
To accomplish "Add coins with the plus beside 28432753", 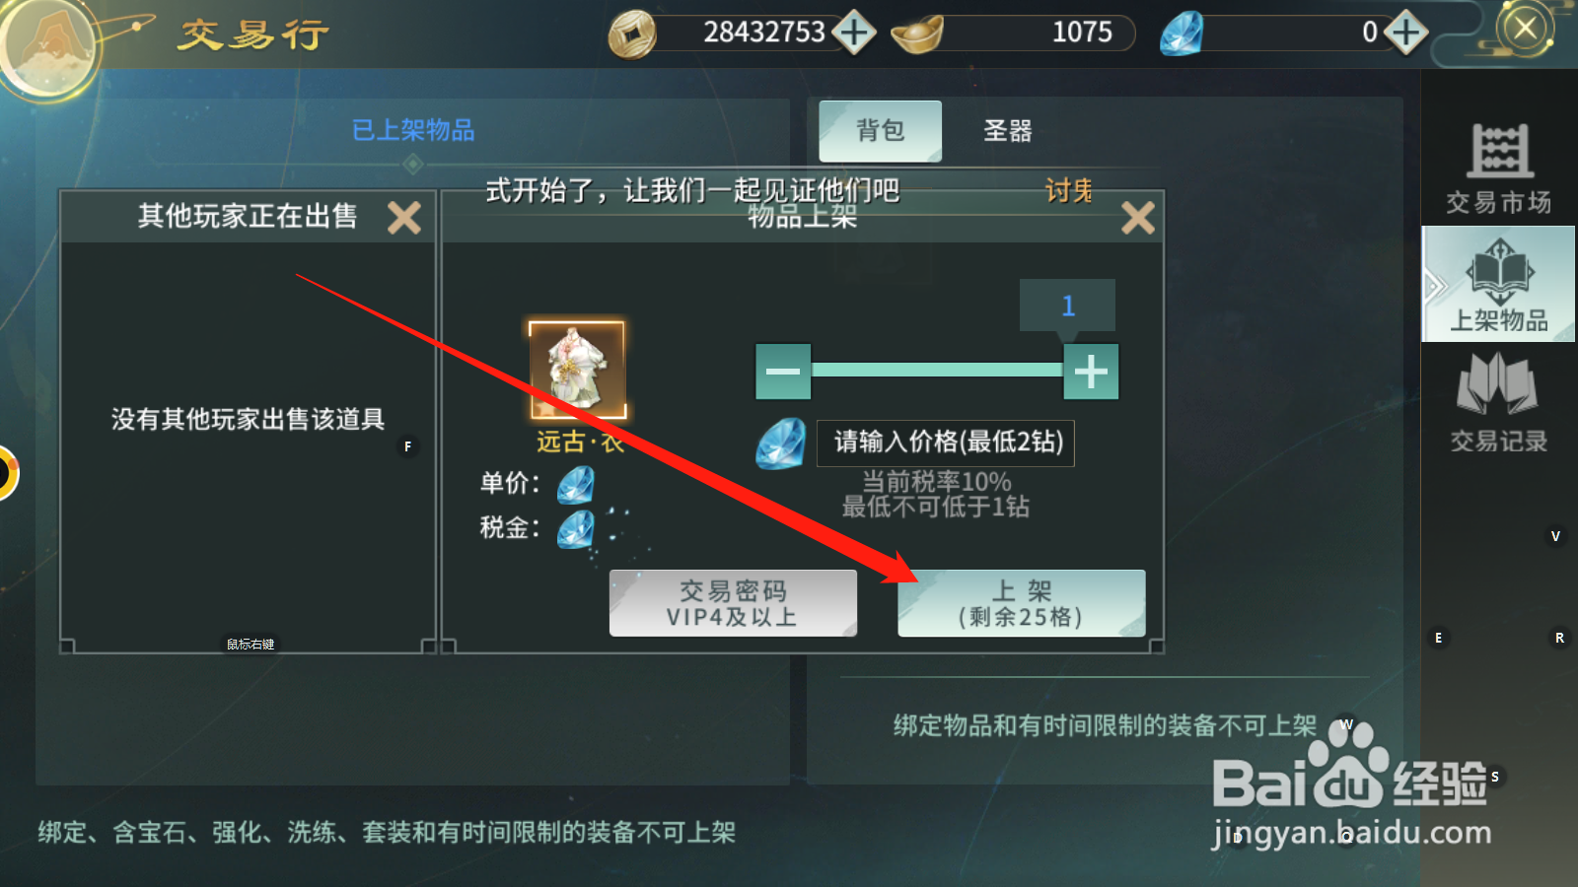I will (854, 33).
